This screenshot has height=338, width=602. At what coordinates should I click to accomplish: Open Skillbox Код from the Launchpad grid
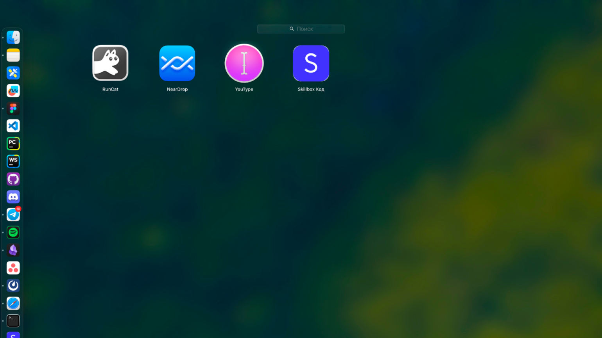point(311,63)
